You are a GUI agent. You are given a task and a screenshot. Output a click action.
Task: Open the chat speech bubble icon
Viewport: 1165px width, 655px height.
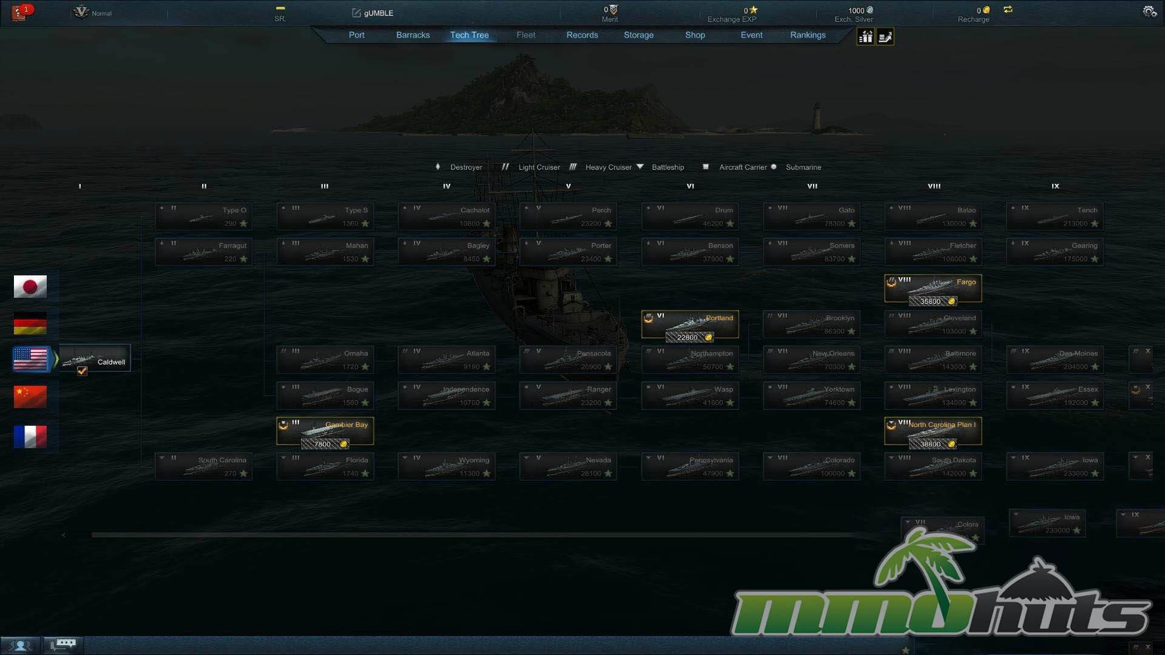[63, 644]
